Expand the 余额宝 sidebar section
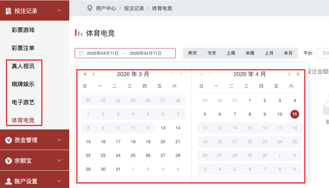 (59, 160)
